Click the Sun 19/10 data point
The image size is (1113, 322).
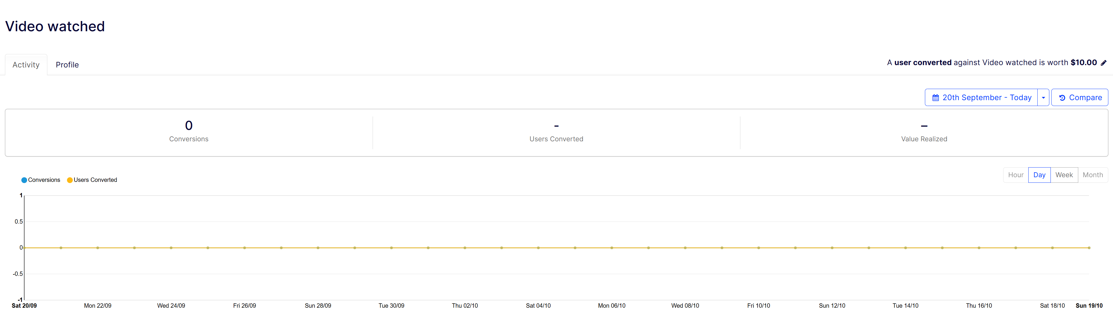coord(1089,248)
